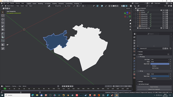Open Firefox from the taskbar
The width and height of the screenshot is (173, 97).
pyautogui.click(x=95, y=95)
